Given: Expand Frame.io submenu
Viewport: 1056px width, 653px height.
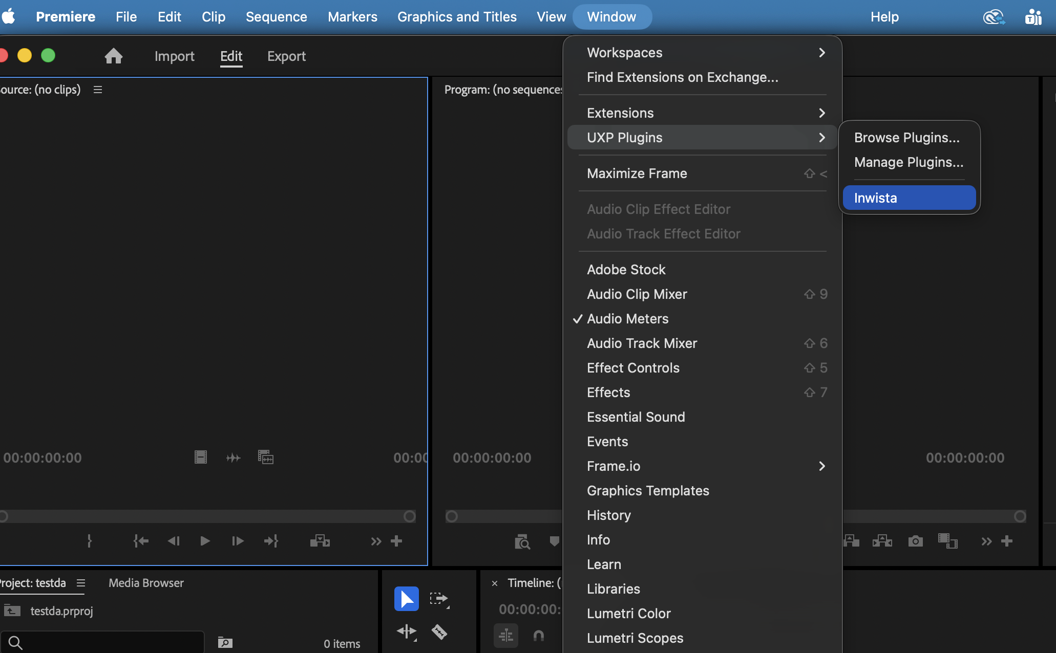Looking at the screenshot, I should (702, 466).
